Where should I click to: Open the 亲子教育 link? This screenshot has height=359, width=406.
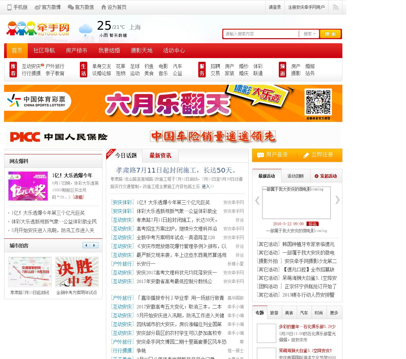[x=55, y=73]
